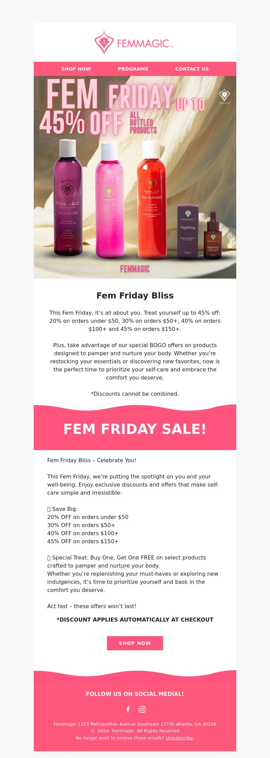This screenshot has height=758, width=270.
Task: Open the Instagram social icon
Action: [x=142, y=709]
